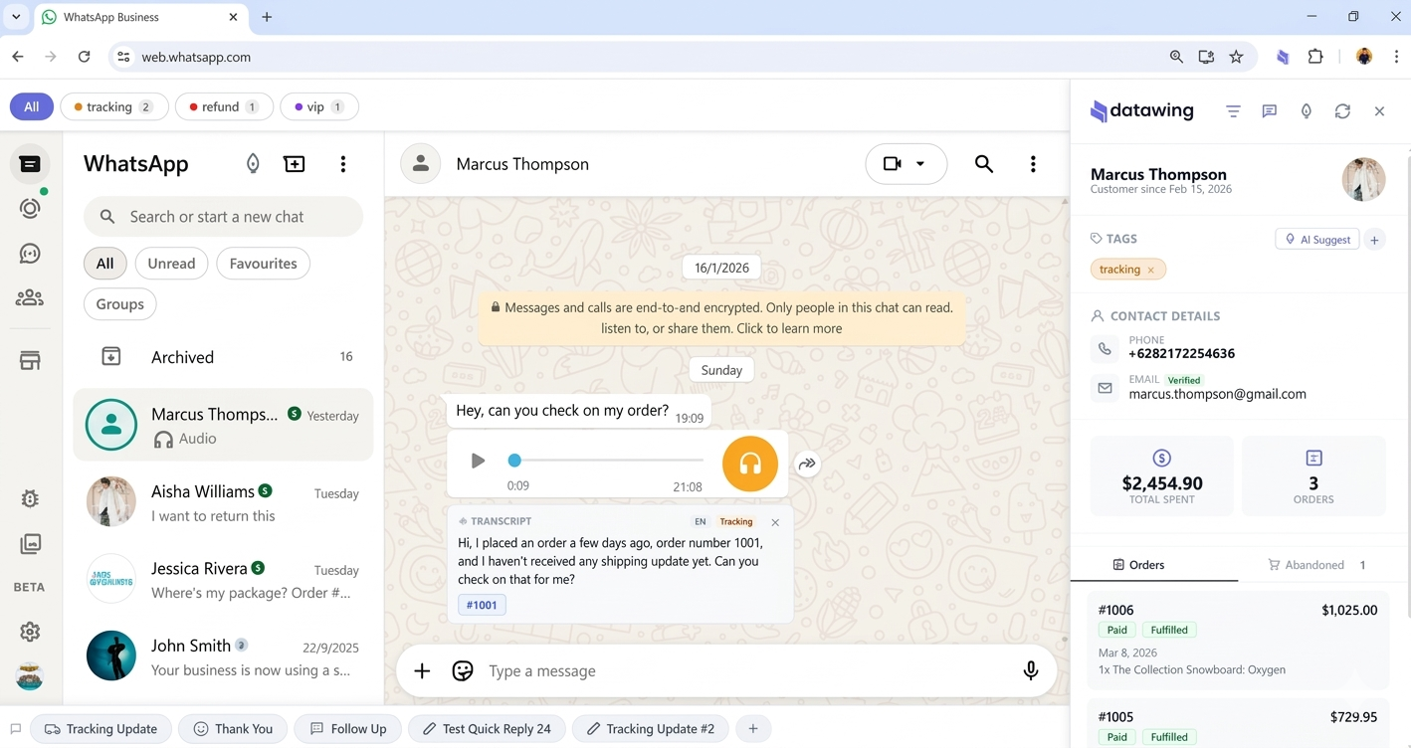Play the audio voice message
Image resolution: width=1411 pixels, height=748 pixels.
click(478, 461)
